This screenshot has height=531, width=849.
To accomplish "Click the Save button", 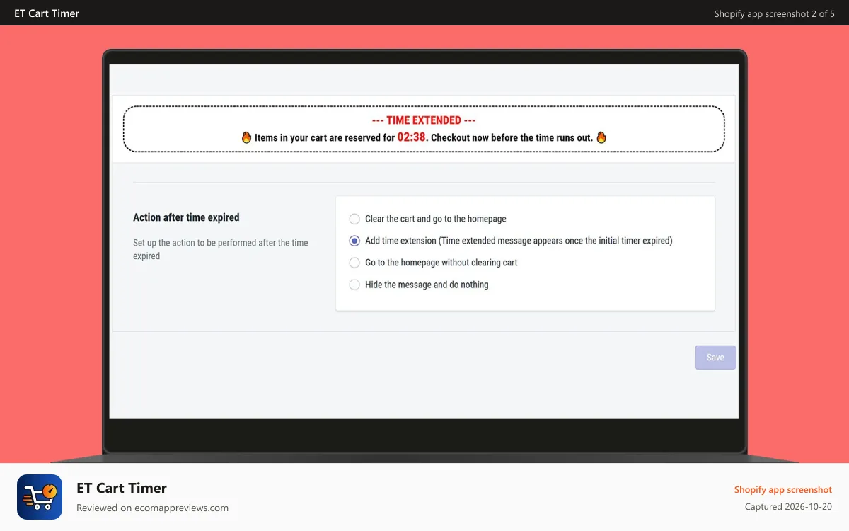I will tap(715, 358).
